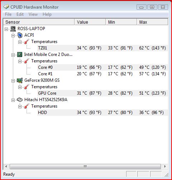Maximize the Hardware Monitor window
This screenshot has height=180, width=172.
click(152, 7)
